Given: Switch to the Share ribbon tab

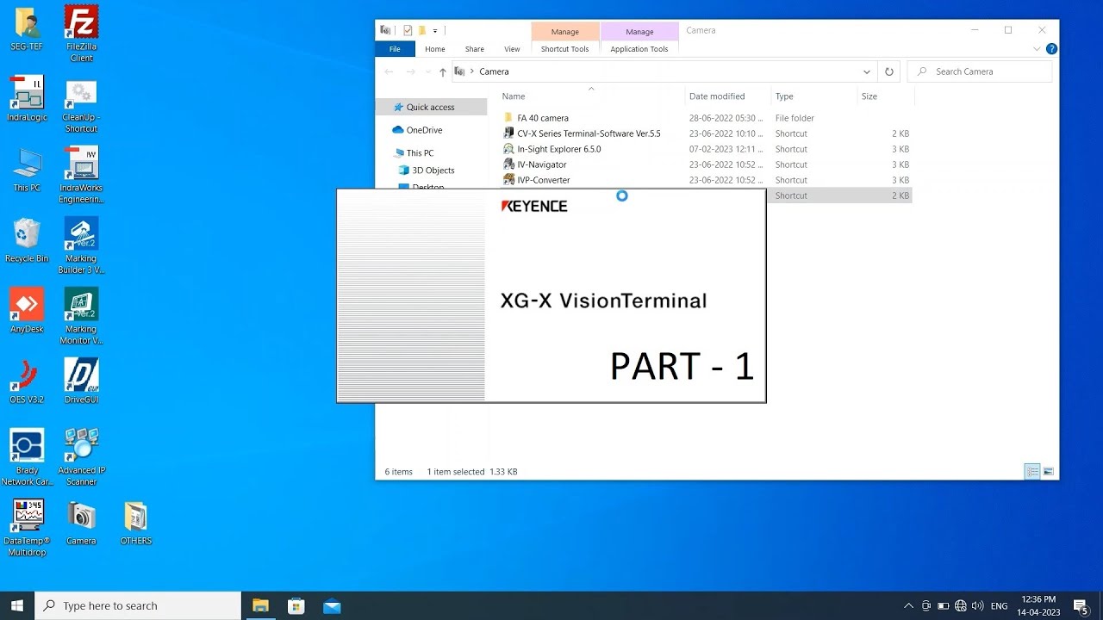Looking at the screenshot, I should point(475,49).
